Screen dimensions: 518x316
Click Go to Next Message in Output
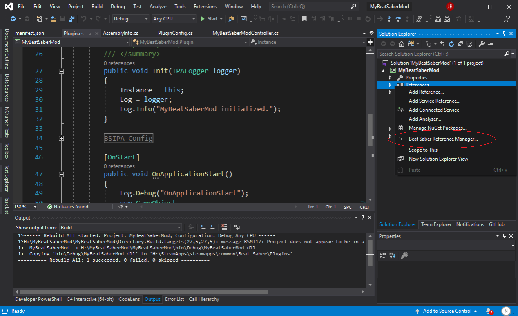pos(212,227)
